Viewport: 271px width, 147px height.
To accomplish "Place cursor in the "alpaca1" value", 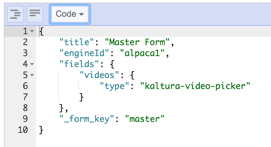I will [x=142, y=53].
